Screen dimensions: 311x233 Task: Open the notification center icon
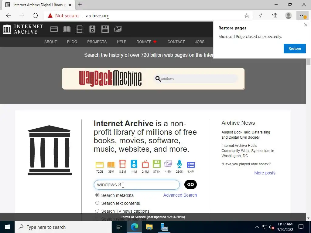(301, 227)
